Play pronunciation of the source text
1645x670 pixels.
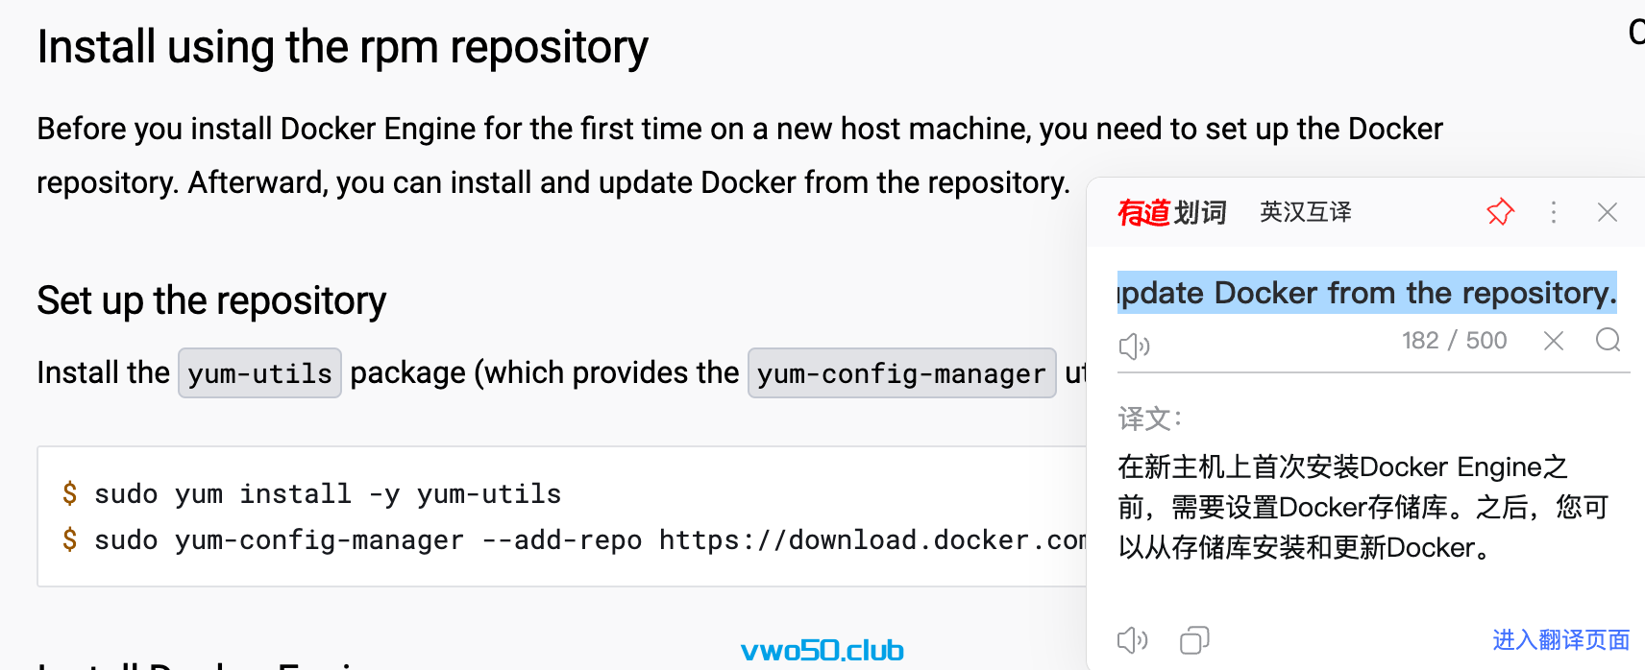1134,346
